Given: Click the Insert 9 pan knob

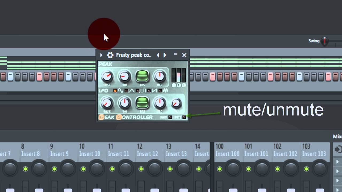Looking at the screenshot, I should 68,169.
